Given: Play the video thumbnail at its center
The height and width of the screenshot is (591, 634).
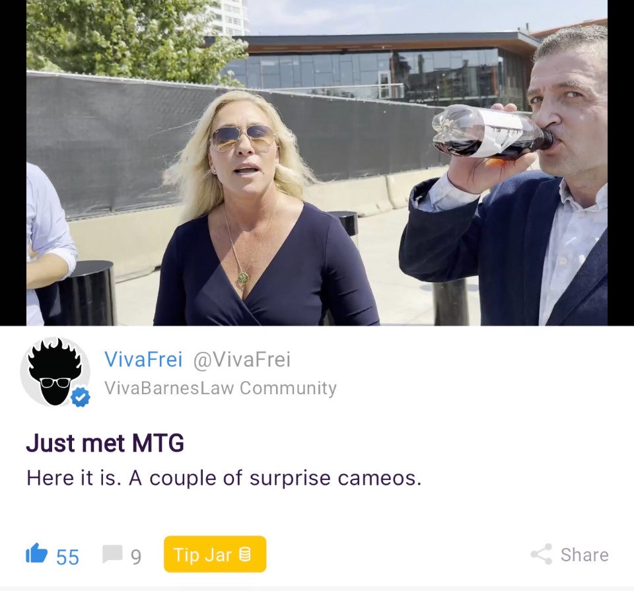Looking at the screenshot, I should coord(317,162).
